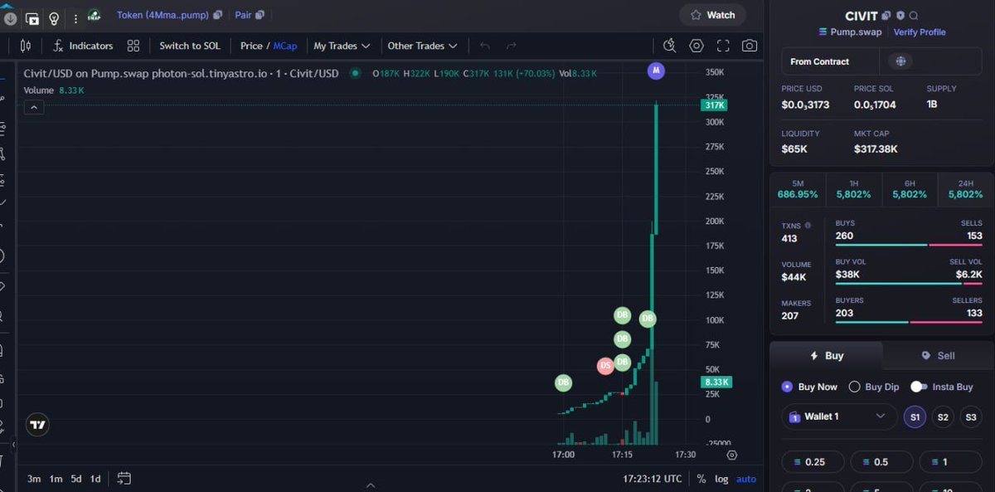Click Switch to SOL button
Viewport: 995px width, 492px height.
(190, 46)
